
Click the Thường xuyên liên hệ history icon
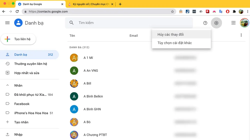(7, 64)
